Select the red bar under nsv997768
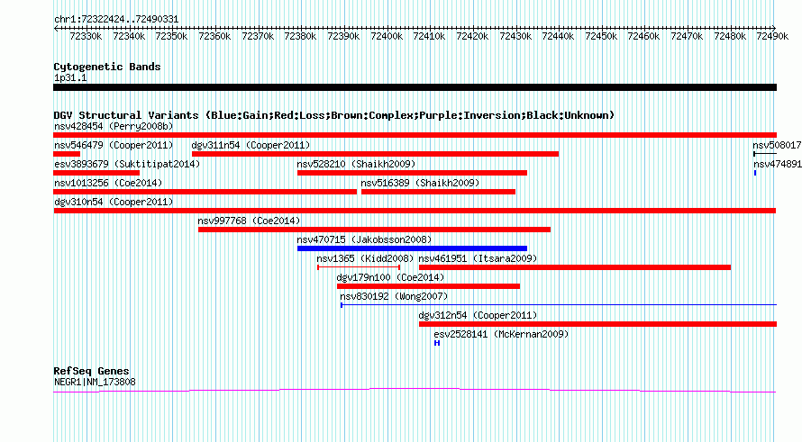 374,230
